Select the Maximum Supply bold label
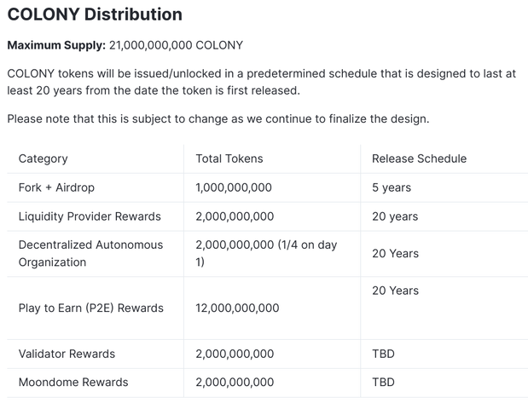 56,44
